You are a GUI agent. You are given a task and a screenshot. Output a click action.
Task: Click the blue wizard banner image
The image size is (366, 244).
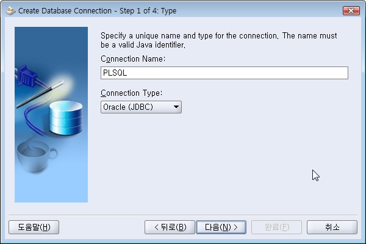click(51, 115)
